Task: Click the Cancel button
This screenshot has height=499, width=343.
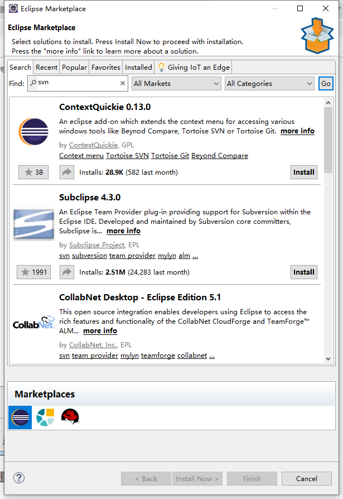Action: coord(307,479)
